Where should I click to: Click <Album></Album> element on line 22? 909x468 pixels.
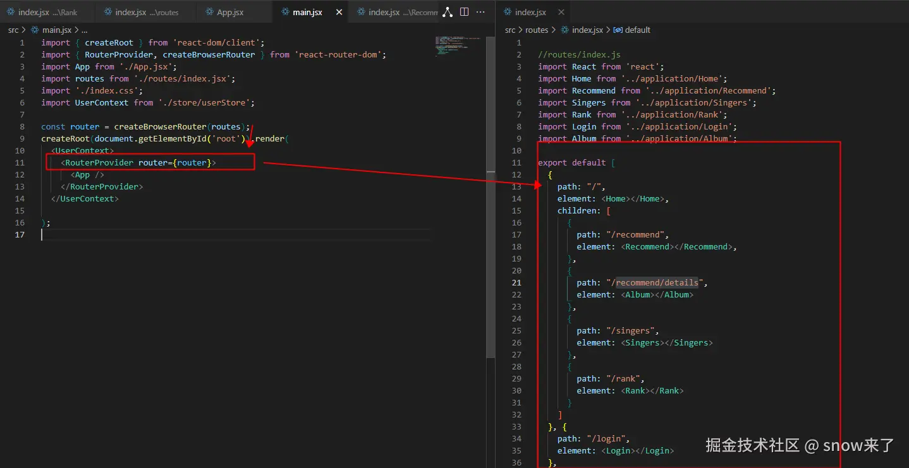(x=657, y=294)
